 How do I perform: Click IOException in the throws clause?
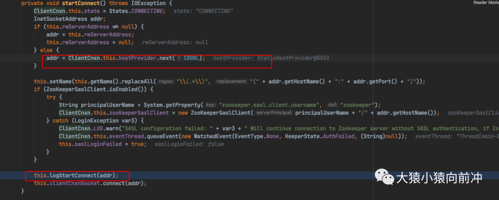[149, 4]
